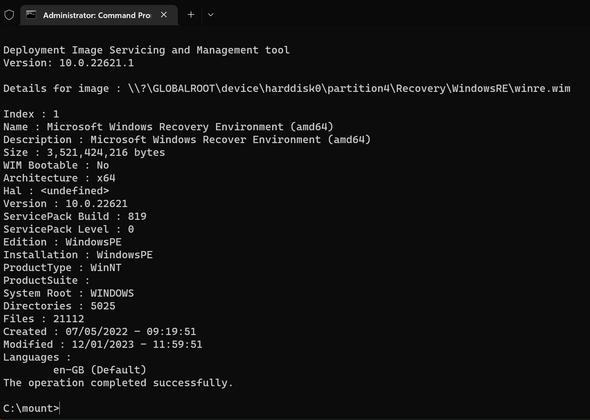
Task: Expand the new tab profile dropdown
Action: [211, 15]
